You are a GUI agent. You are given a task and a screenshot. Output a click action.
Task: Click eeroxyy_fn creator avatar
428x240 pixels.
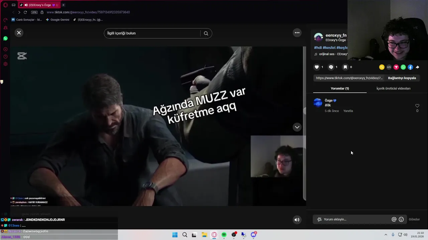click(318, 37)
